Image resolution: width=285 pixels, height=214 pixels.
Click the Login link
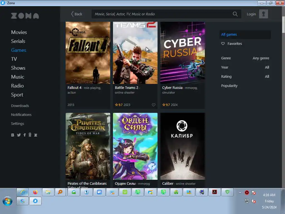(x=251, y=14)
